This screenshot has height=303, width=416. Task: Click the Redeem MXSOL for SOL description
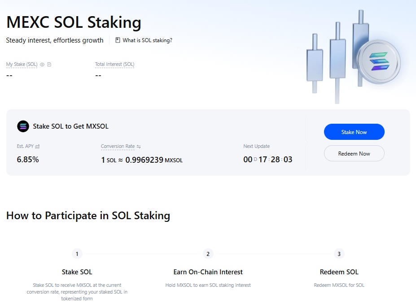pos(339,285)
